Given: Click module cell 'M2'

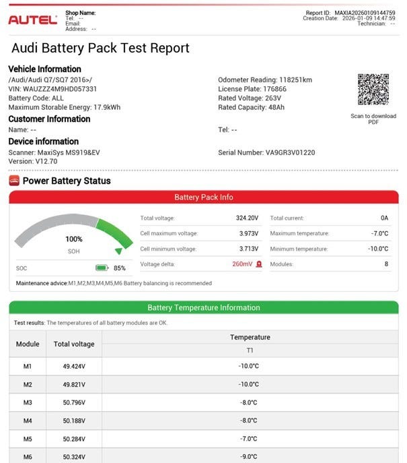Looking at the screenshot, I should 28,384.
